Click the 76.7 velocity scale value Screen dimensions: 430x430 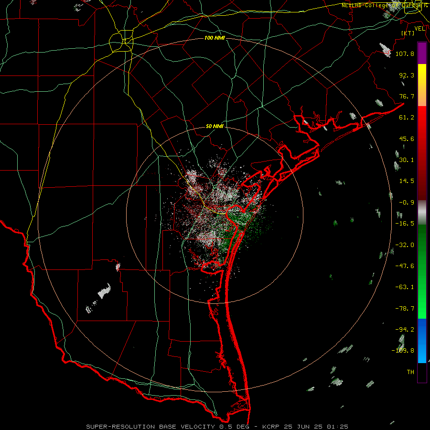(407, 96)
